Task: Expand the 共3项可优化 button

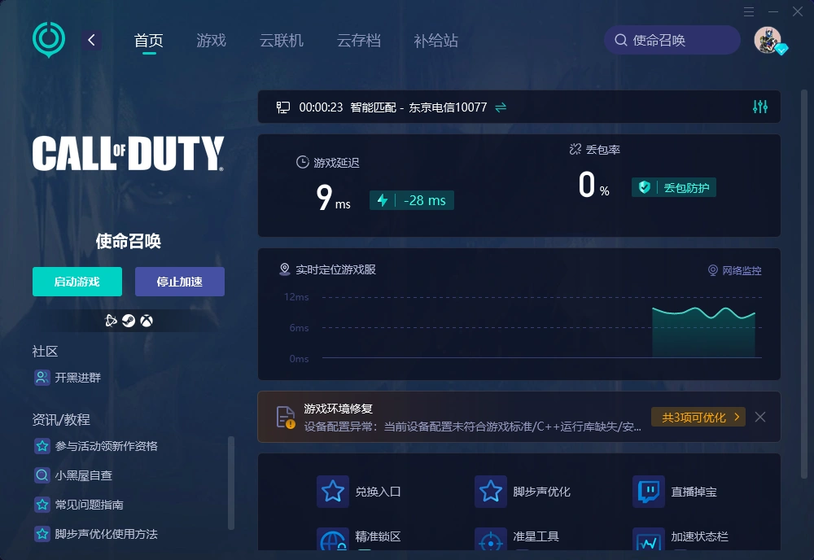Action: click(x=698, y=418)
